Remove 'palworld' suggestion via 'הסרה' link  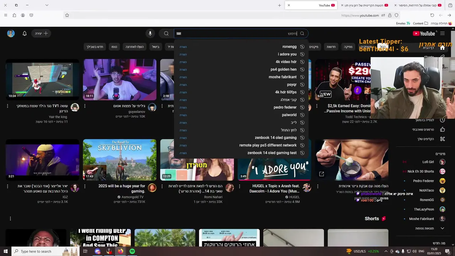(183, 115)
